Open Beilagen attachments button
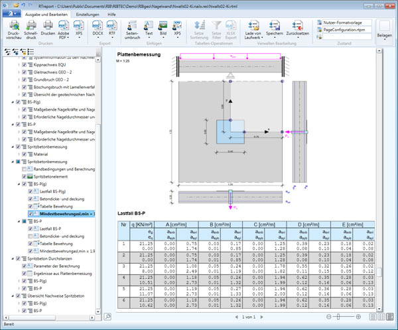Screen dimensions: 398x330 384,30
